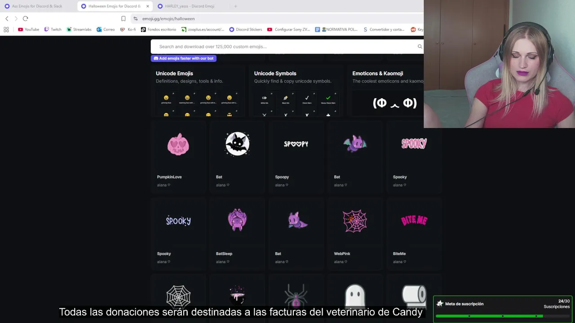Open the Streamlabs bookmark
Viewport: 575px width, 323px height.
(79, 30)
